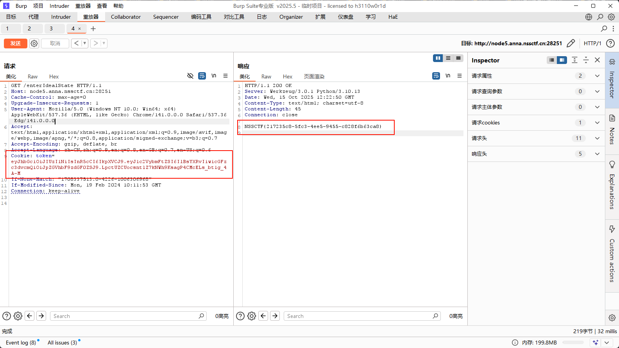The height and width of the screenshot is (348, 619).
Task: Open the Sequencer tab
Action: [166, 17]
